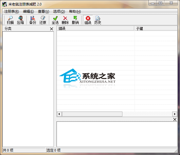The image size is (180, 155).
Task: Expand the 查看(V) menu
Action: (44, 11)
